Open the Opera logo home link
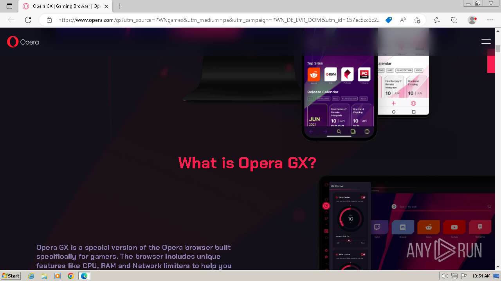501x281 pixels. (x=23, y=42)
